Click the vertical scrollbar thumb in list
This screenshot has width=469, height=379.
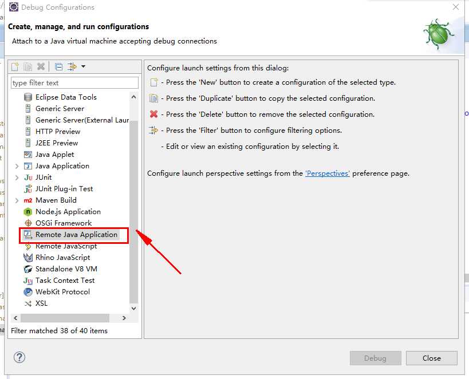coord(133,212)
